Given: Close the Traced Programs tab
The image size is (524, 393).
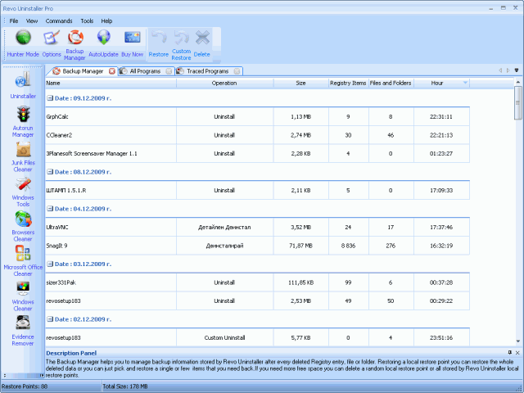Looking at the screenshot, I should (x=237, y=71).
